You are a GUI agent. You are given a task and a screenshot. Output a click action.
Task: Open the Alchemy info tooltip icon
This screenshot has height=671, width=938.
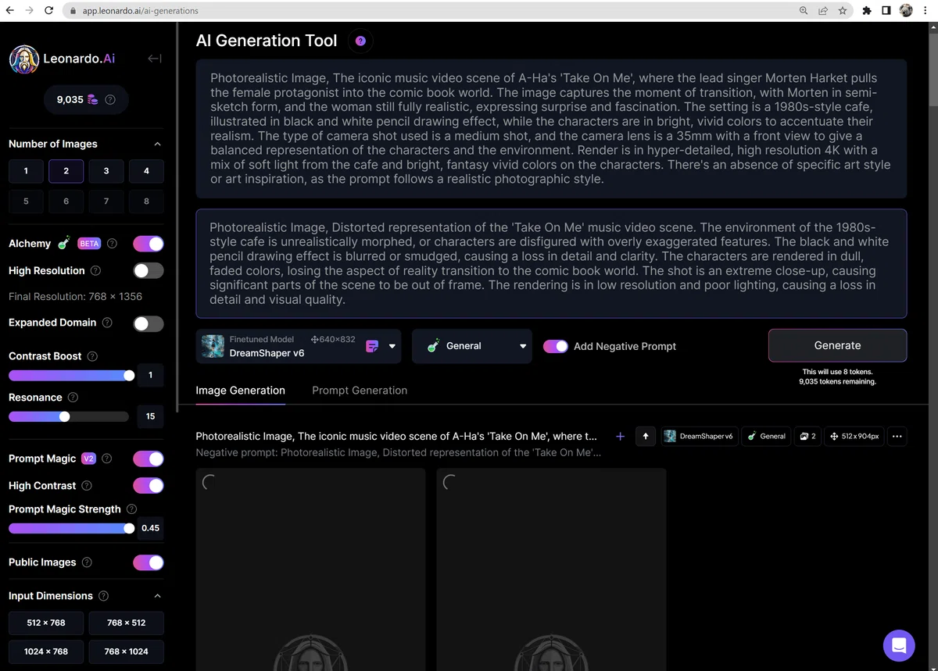point(112,244)
